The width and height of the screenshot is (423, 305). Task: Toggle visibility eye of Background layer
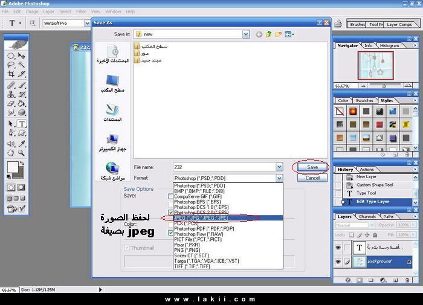pos(338,262)
